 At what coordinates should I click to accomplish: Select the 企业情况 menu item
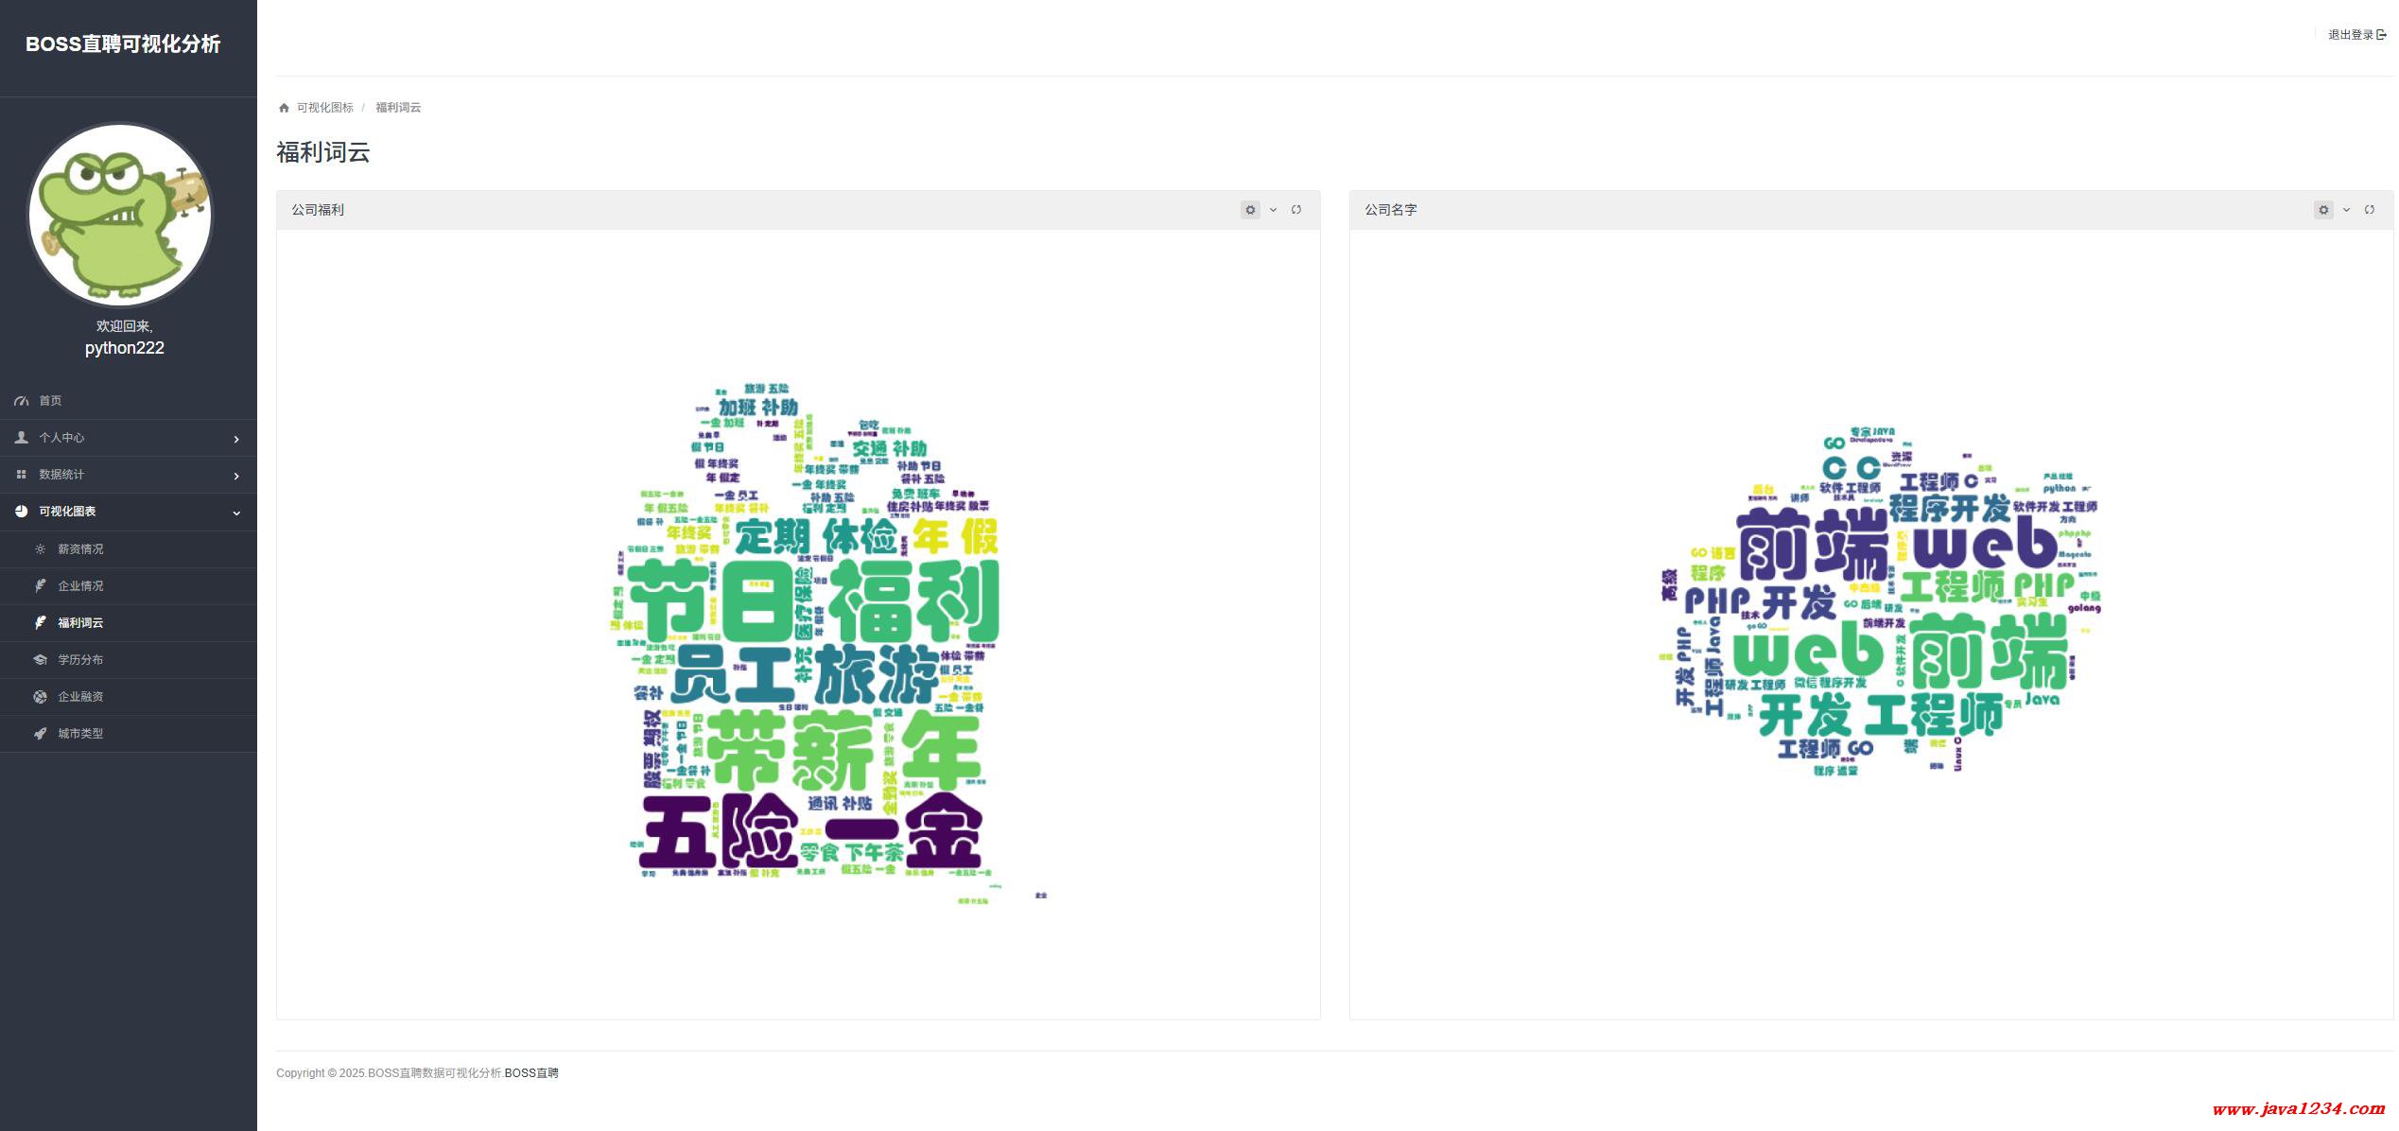pos(80,585)
